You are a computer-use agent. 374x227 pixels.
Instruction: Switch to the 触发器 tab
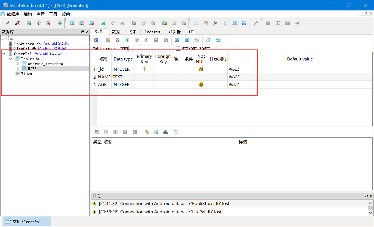tap(174, 32)
